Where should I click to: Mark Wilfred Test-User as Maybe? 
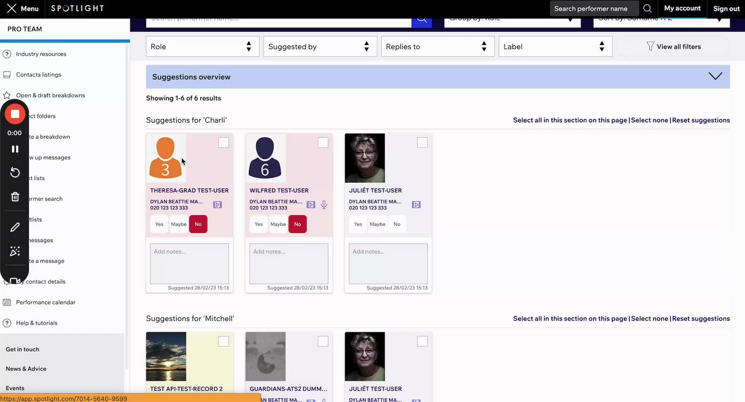[x=278, y=224]
